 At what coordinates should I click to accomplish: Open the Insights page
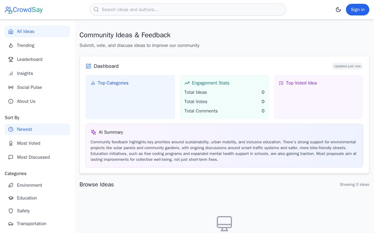pyautogui.click(x=37, y=73)
